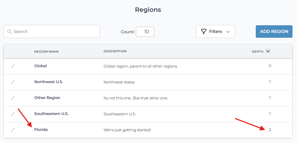Click the expand icon beside Southeastern U.S.

pyautogui.click(x=13, y=114)
